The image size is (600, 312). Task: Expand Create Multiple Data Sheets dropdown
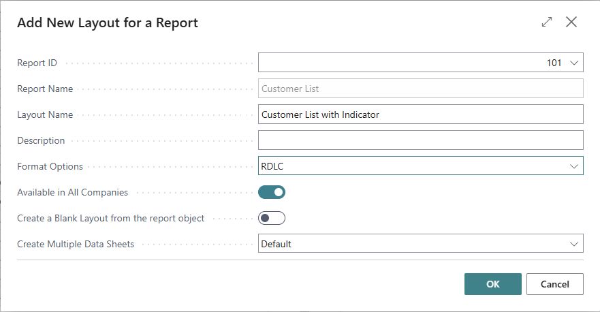[420, 244]
